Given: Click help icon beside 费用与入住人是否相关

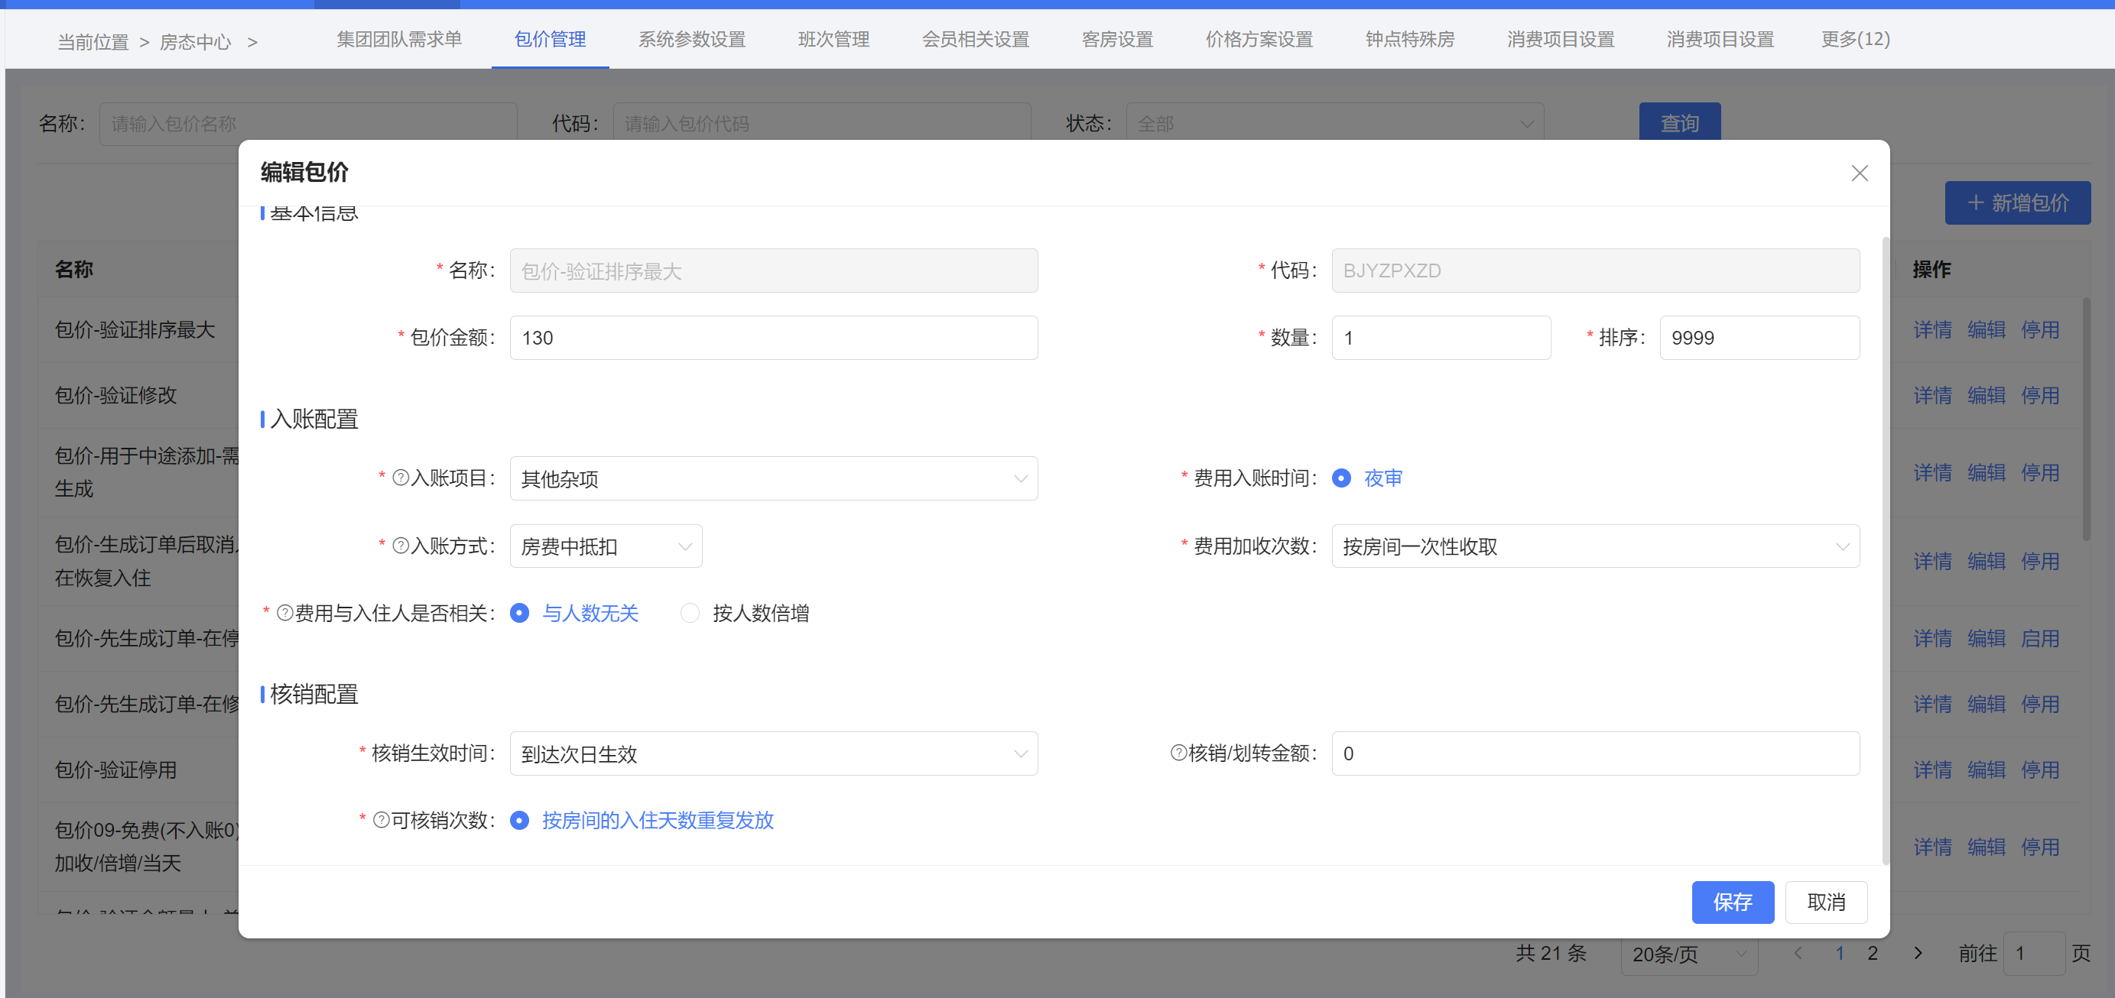Looking at the screenshot, I should tap(285, 613).
